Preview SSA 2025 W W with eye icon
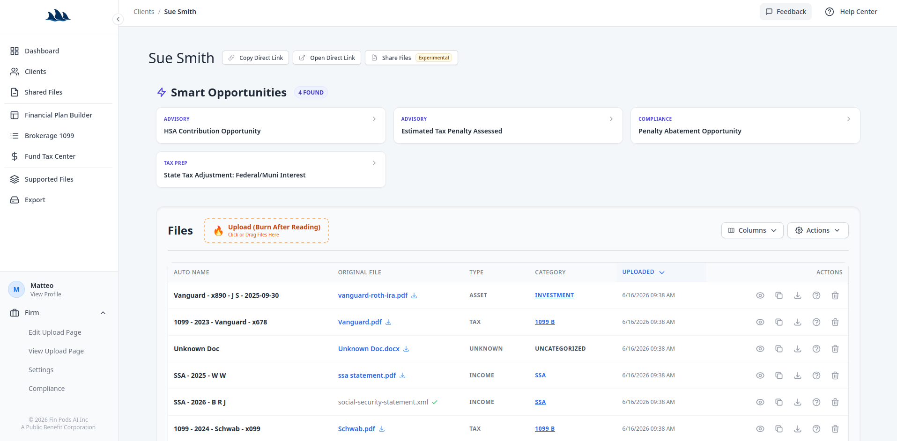Image resolution: width=897 pixels, height=441 pixels. click(760, 375)
